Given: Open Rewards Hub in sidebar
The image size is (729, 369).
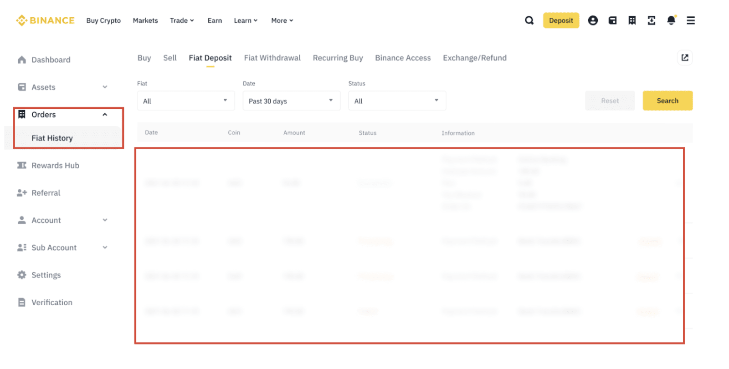Looking at the screenshot, I should click(x=55, y=165).
